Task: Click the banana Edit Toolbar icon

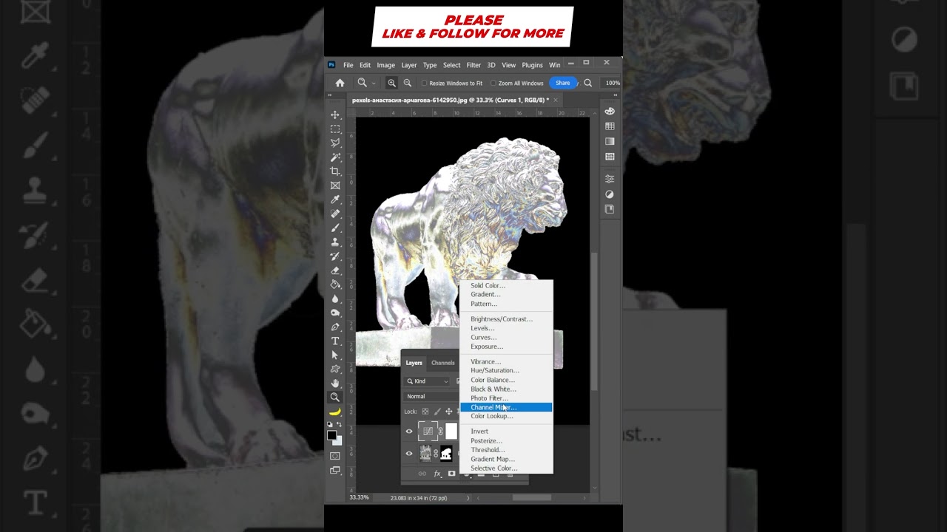Action: tap(335, 412)
